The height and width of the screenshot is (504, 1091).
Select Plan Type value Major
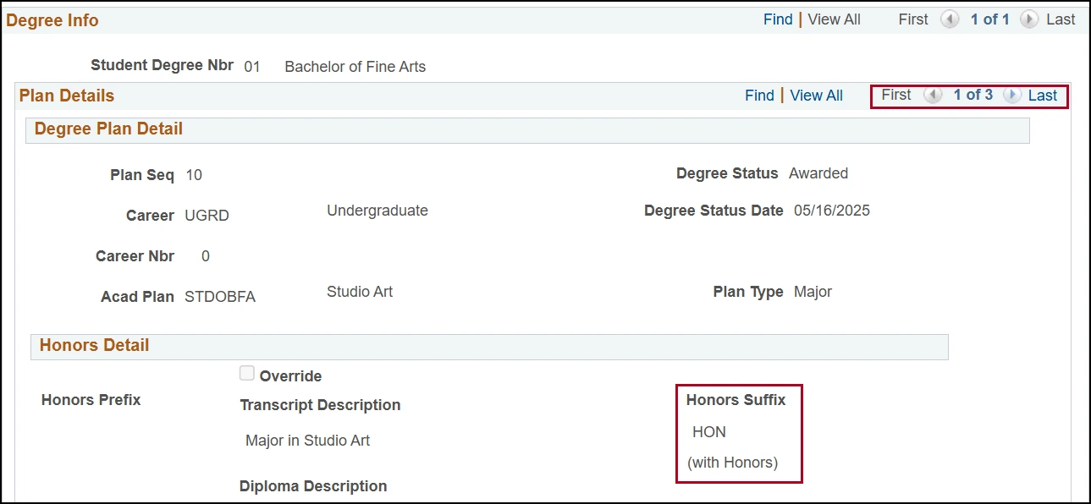coord(813,292)
